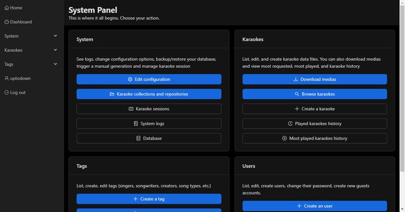
Task: Click the Home icon in sidebar
Action: click(x=7, y=8)
